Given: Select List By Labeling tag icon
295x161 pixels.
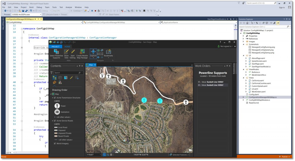Looking at the screenshot, I should 55,82.
